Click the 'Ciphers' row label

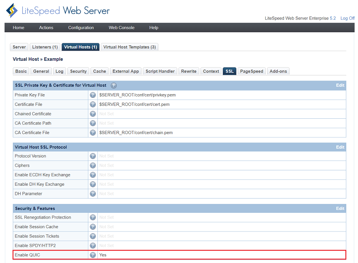point(22,165)
